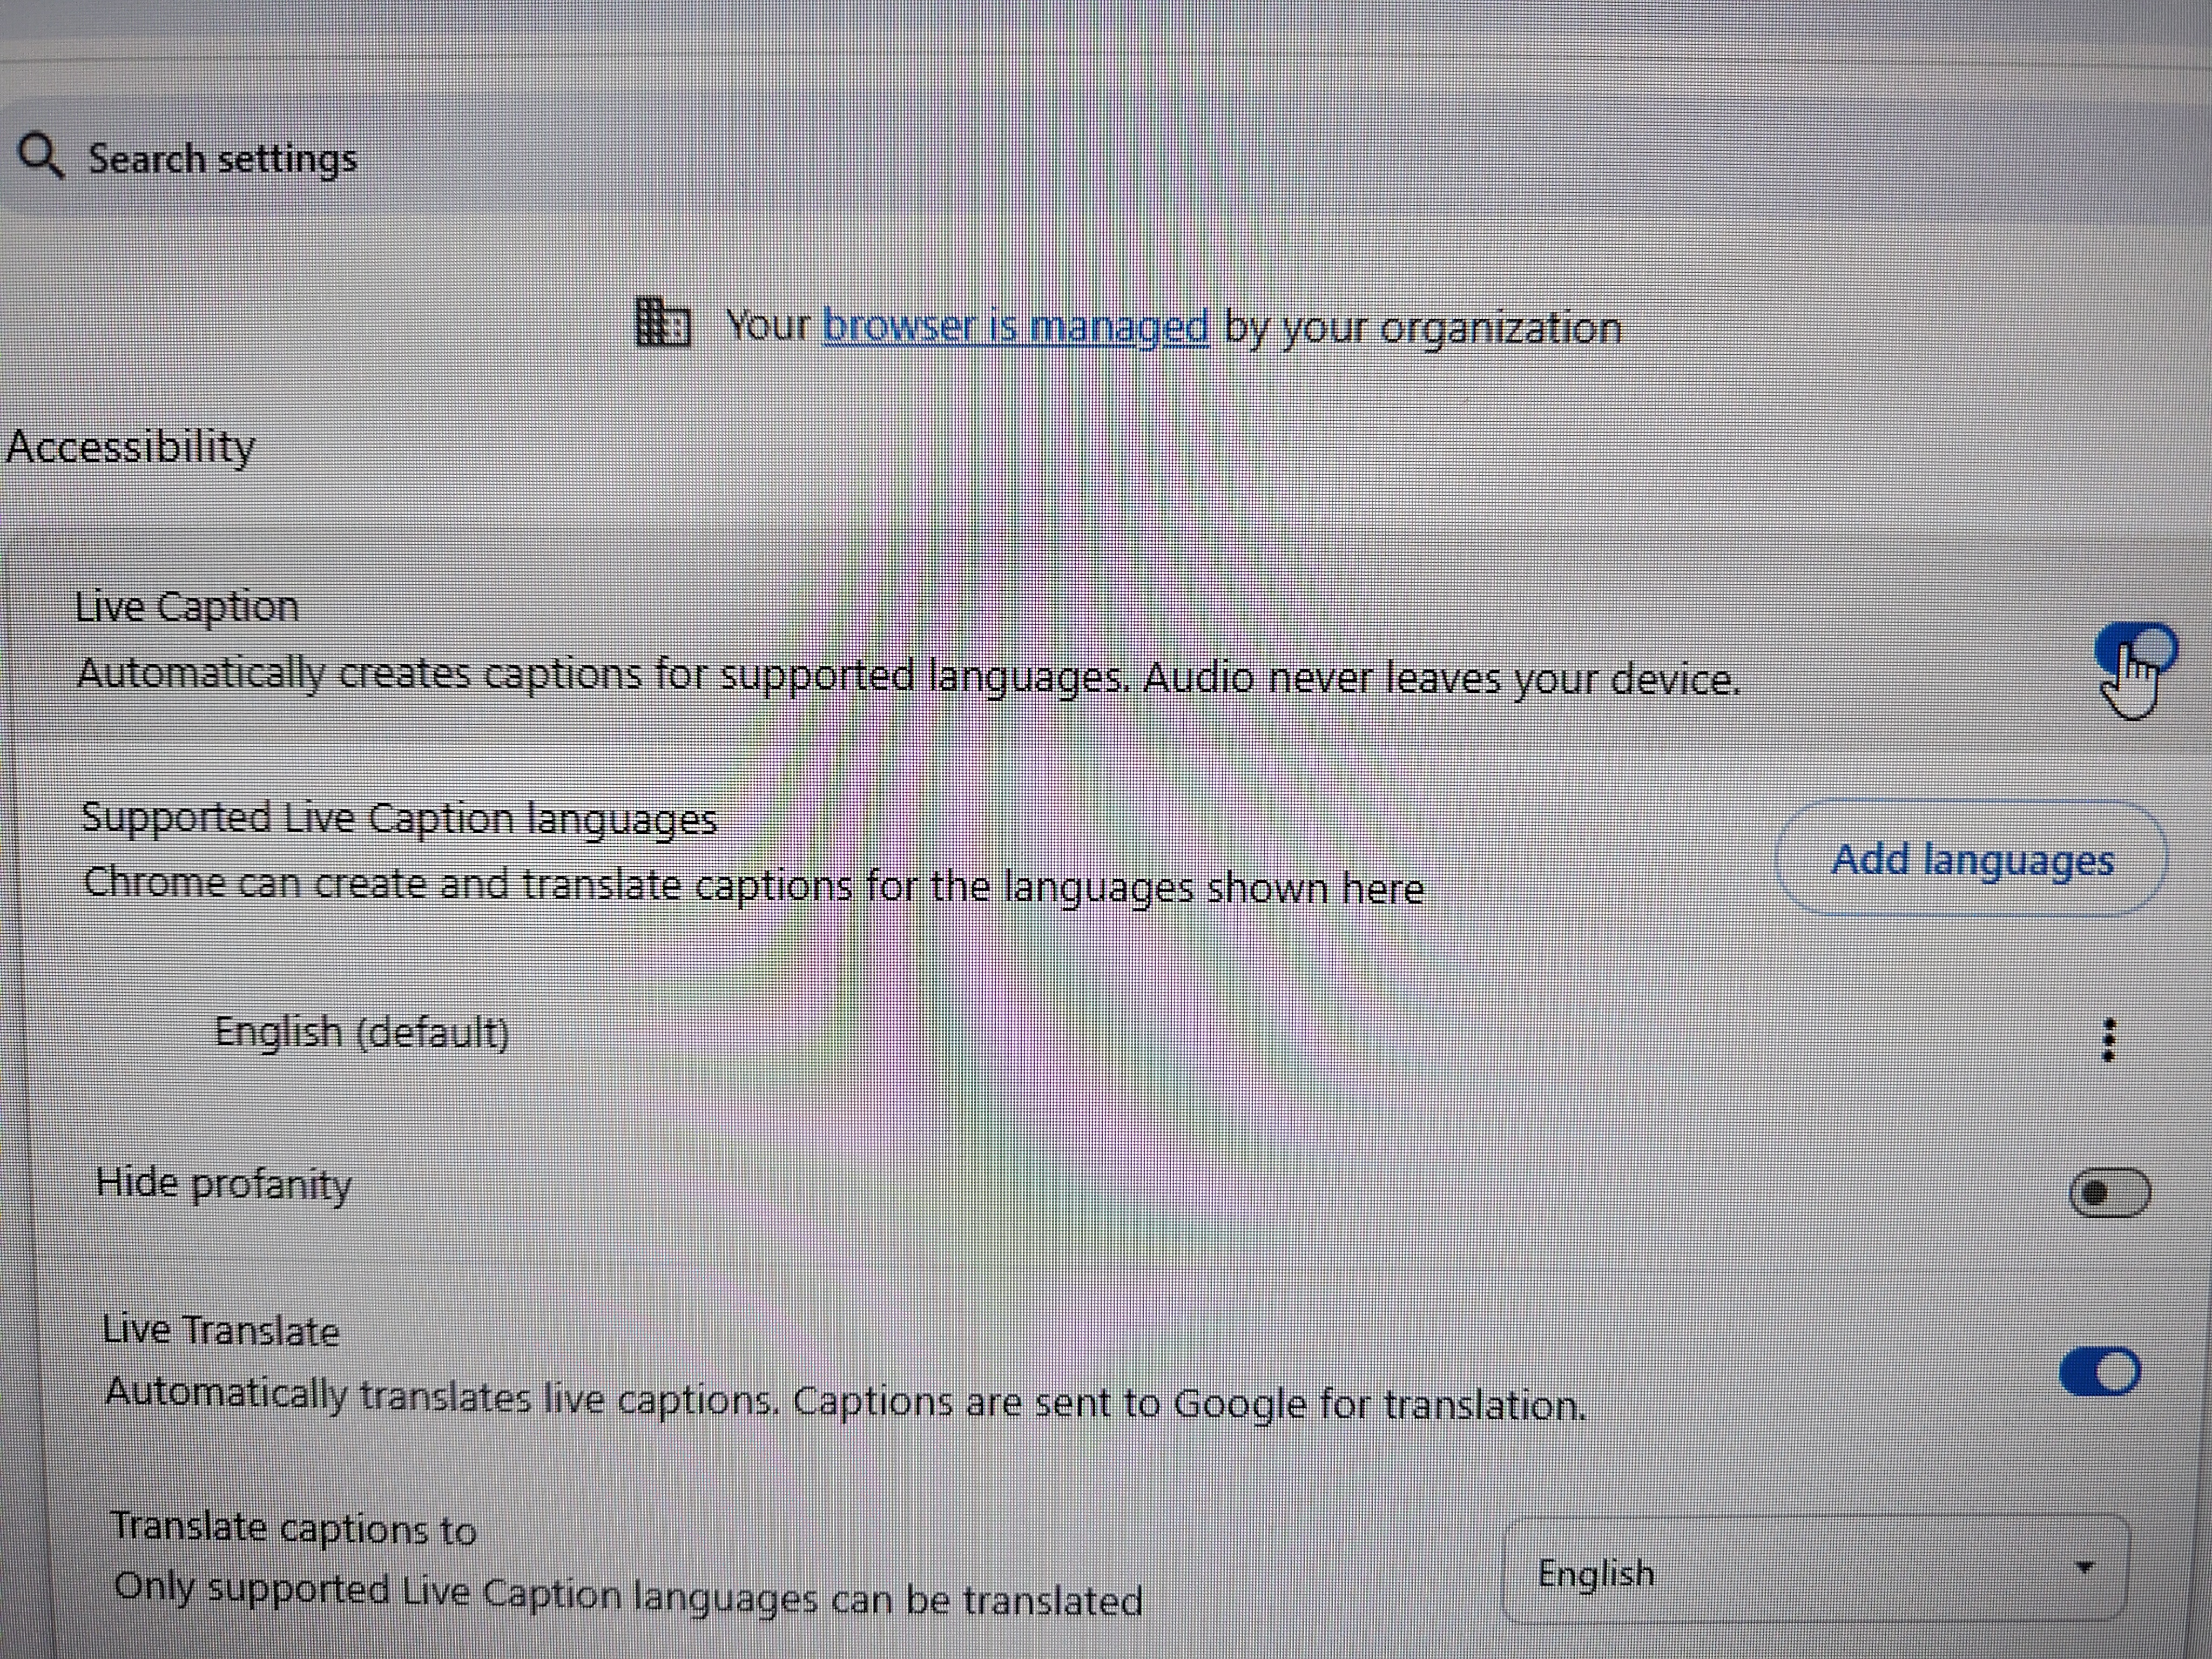The image size is (2212, 1659).
Task: Toggle the Live Caption switch
Action: coord(2136,652)
